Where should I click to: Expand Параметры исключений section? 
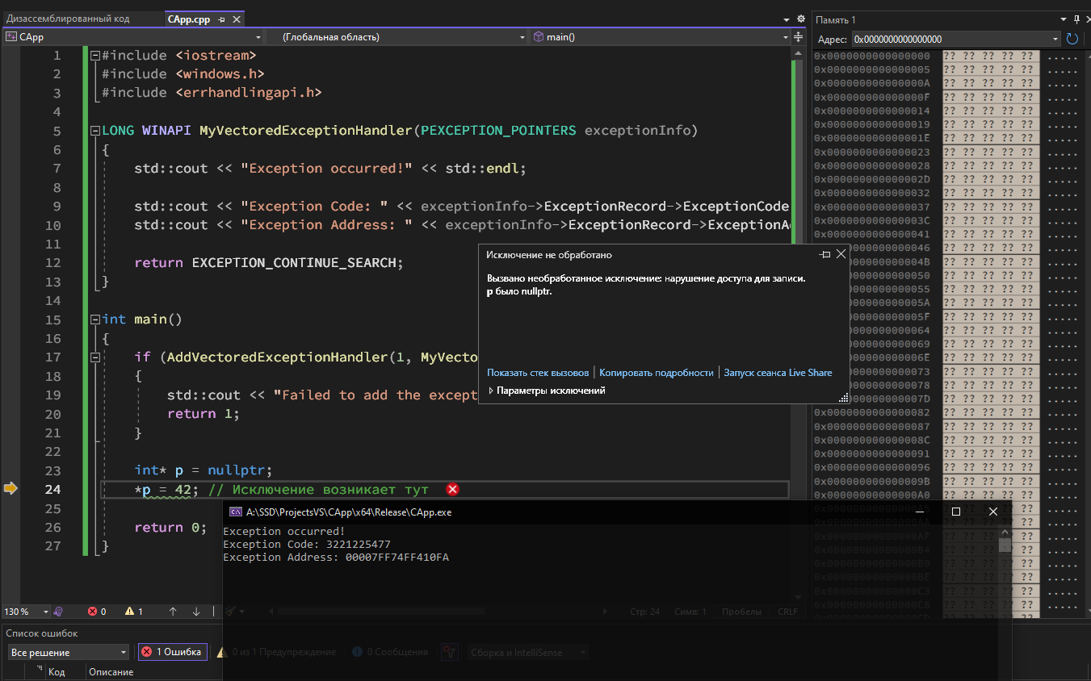(x=548, y=391)
